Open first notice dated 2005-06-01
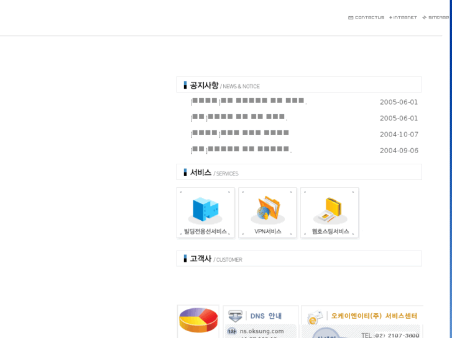 (249, 101)
